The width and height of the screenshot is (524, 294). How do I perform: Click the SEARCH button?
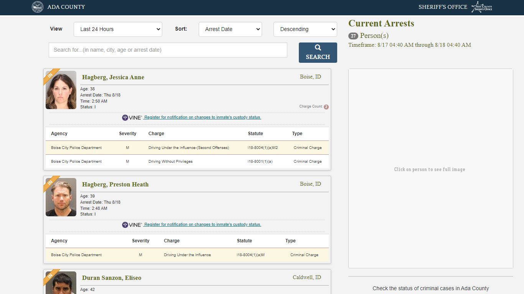(318, 52)
